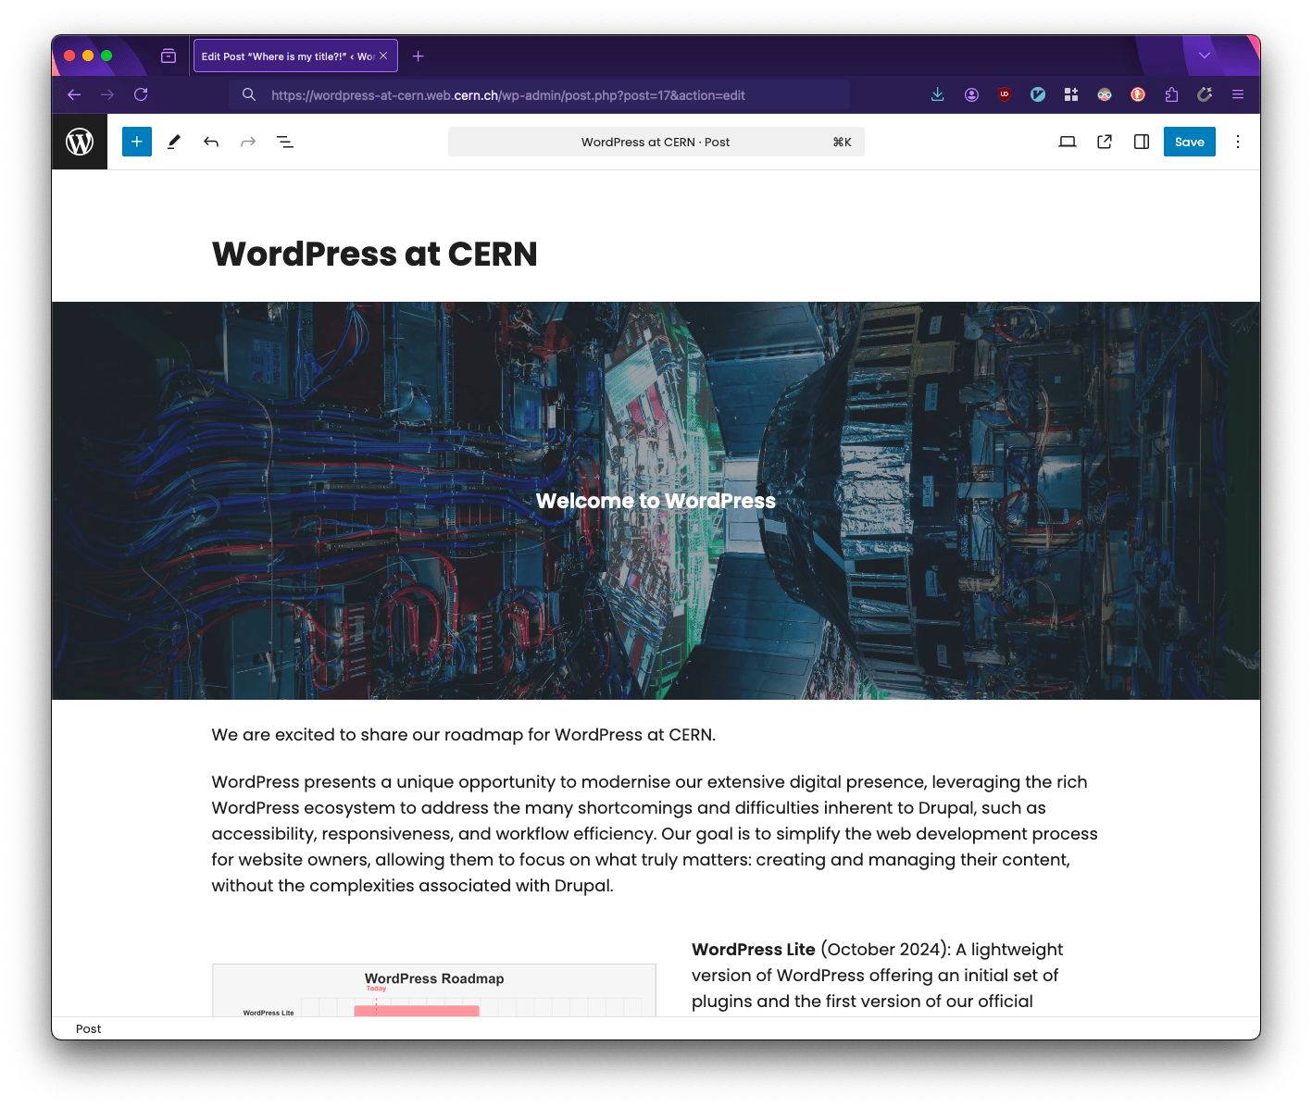Click the paragraph beginning WordPress presents a unique

[656, 833]
